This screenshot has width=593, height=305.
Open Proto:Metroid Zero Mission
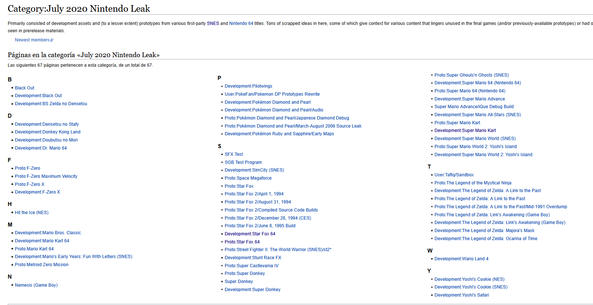(42, 265)
